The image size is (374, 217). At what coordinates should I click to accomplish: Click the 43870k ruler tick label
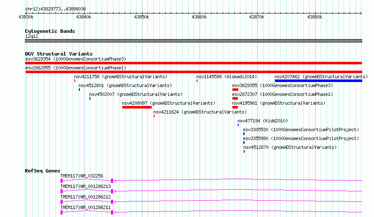click(x=257, y=17)
